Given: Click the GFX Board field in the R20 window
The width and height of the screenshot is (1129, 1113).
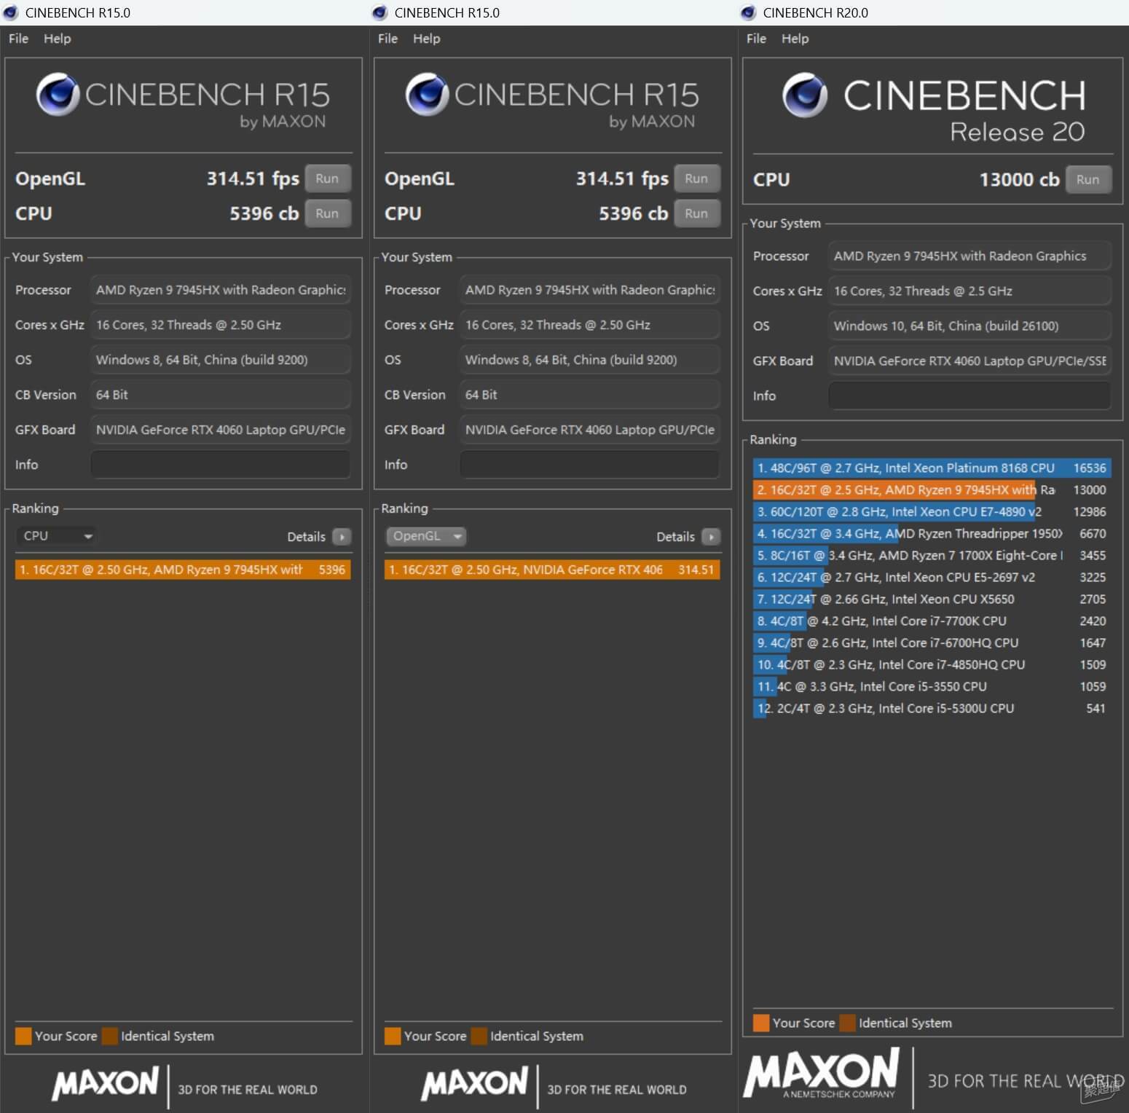Looking at the screenshot, I should [969, 361].
